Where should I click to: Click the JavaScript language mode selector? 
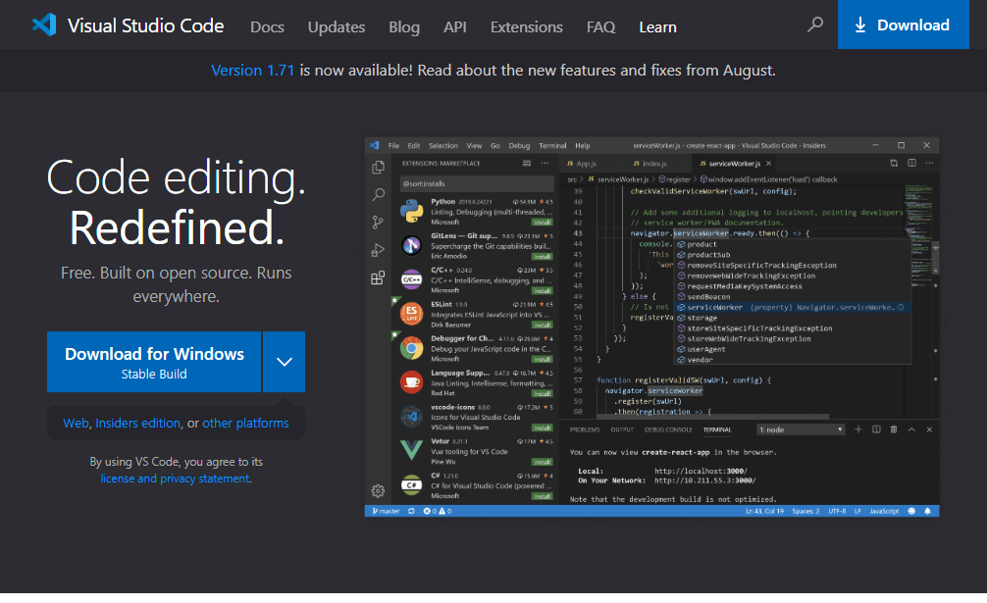click(x=884, y=511)
